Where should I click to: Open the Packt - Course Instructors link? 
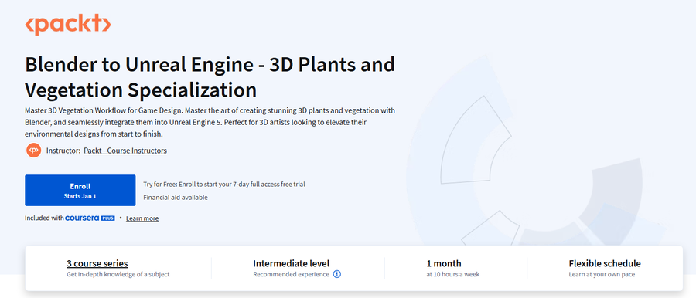tap(125, 151)
